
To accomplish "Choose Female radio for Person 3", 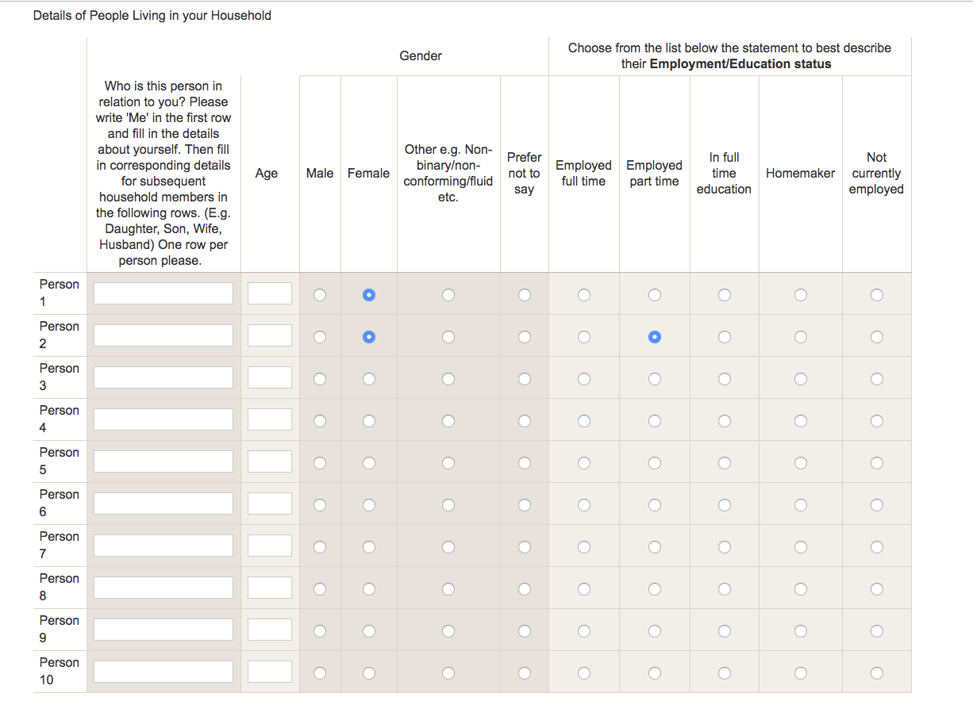I will click(369, 379).
